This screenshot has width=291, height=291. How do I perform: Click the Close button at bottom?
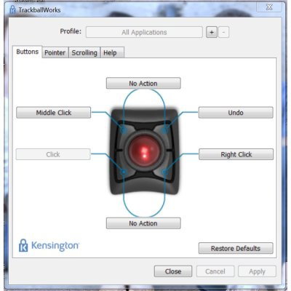click(173, 271)
